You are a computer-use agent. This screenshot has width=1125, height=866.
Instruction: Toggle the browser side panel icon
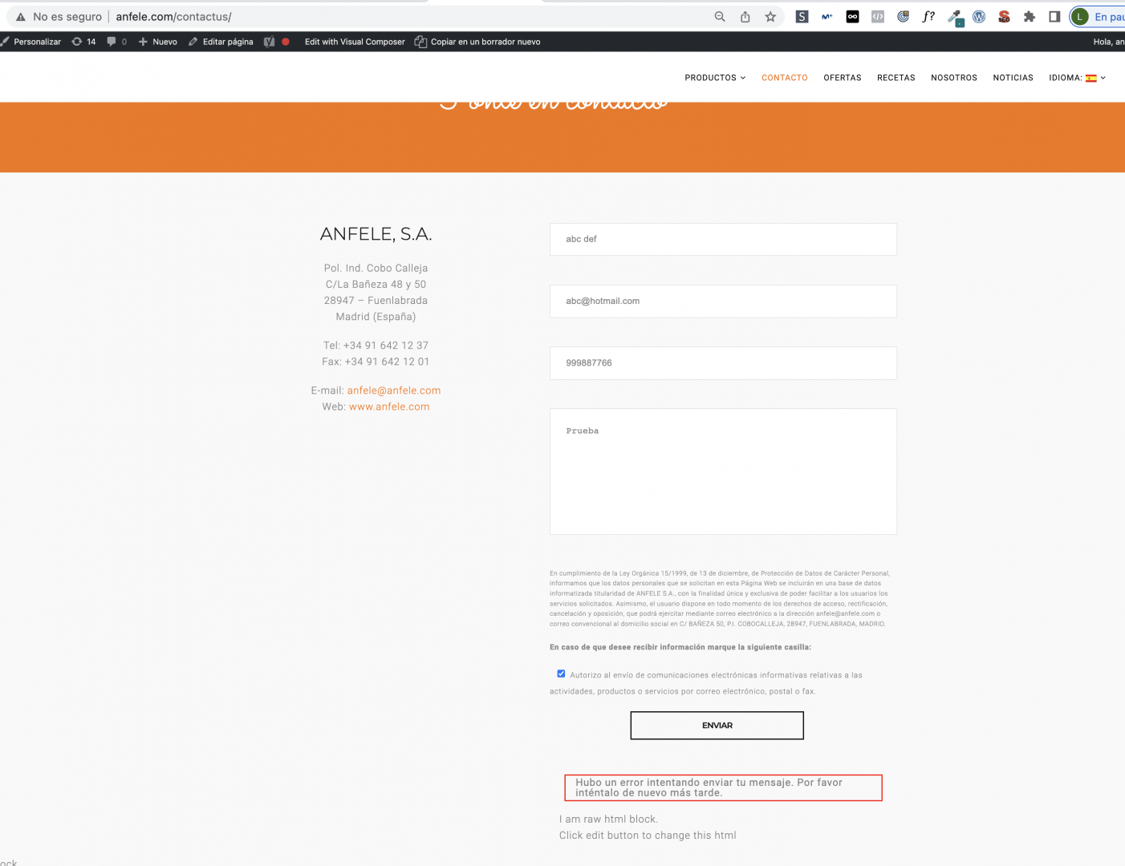coord(1054,17)
